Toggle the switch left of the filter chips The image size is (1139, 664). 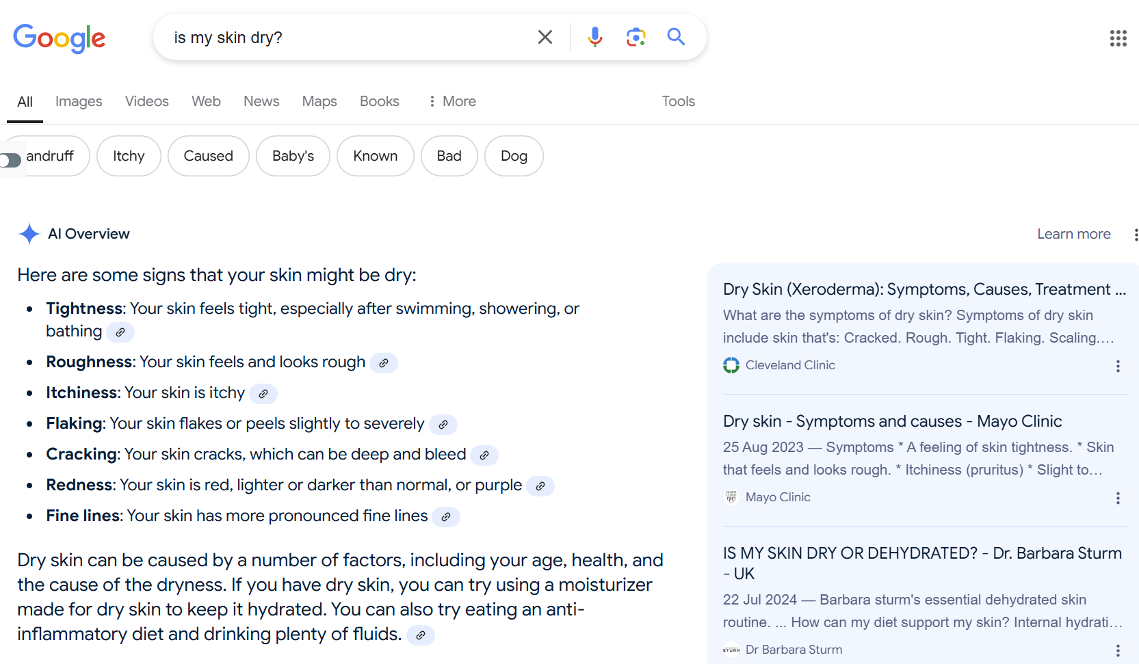point(10,160)
